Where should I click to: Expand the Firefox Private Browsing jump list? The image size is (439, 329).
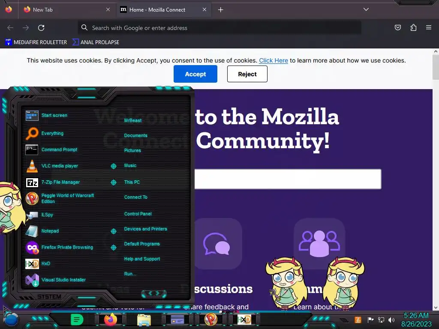tap(113, 248)
